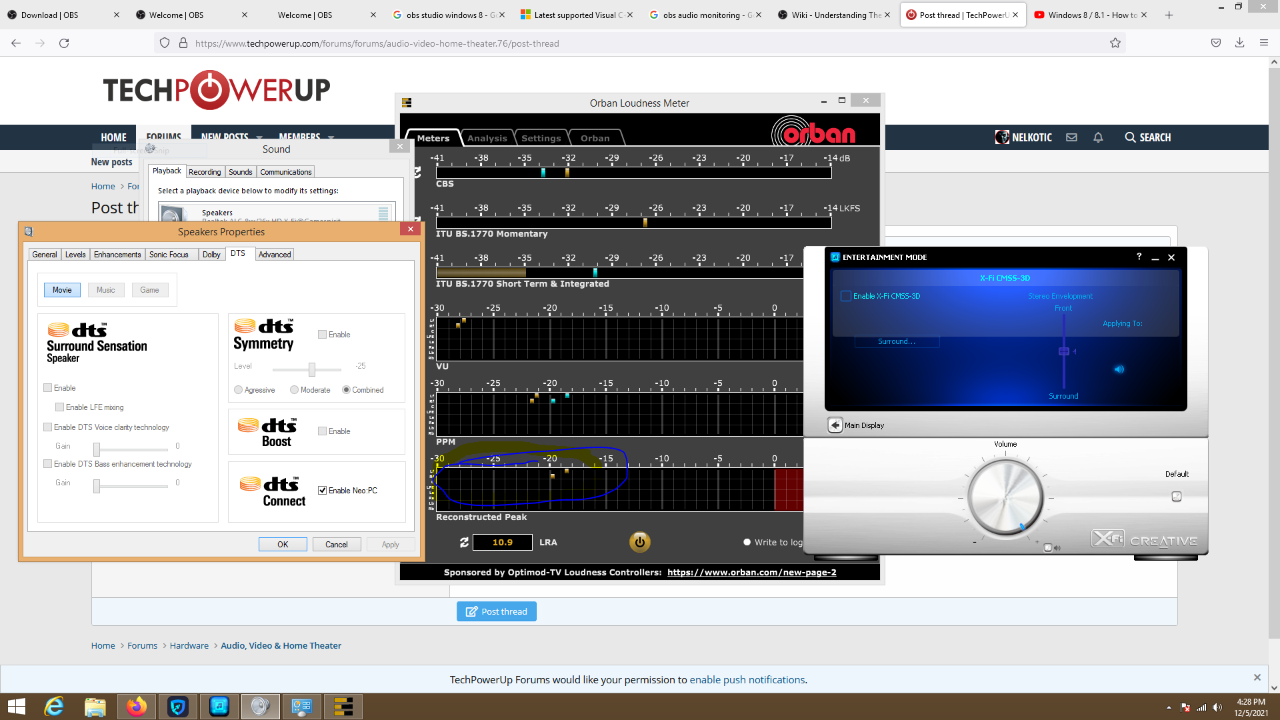This screenshot has height=720, width=1280.
Task: Select the Agressive symmetry option
Action: (x=238, y=390)
